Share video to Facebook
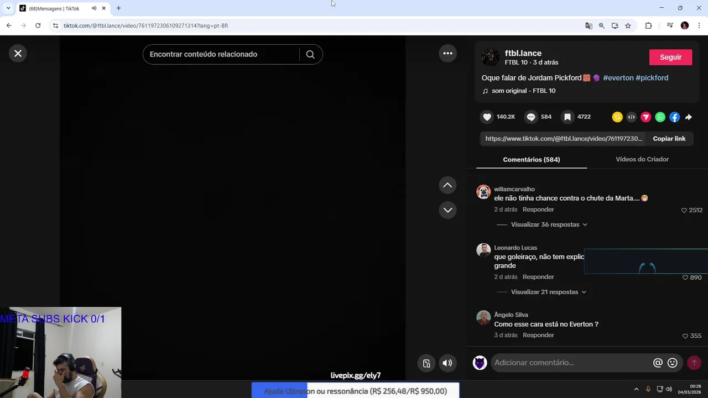Image resolution: width=708 pixels, height=398 pixels. pyautogui.click(x=675, y=117)
